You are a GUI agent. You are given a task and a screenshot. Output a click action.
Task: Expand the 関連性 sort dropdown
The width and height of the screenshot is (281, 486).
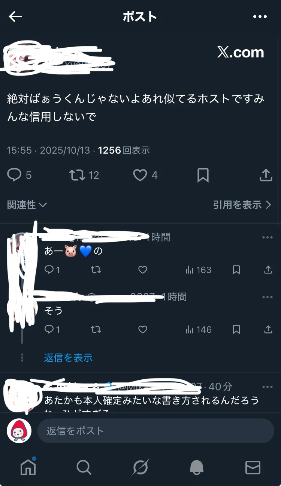pos(27,205)
